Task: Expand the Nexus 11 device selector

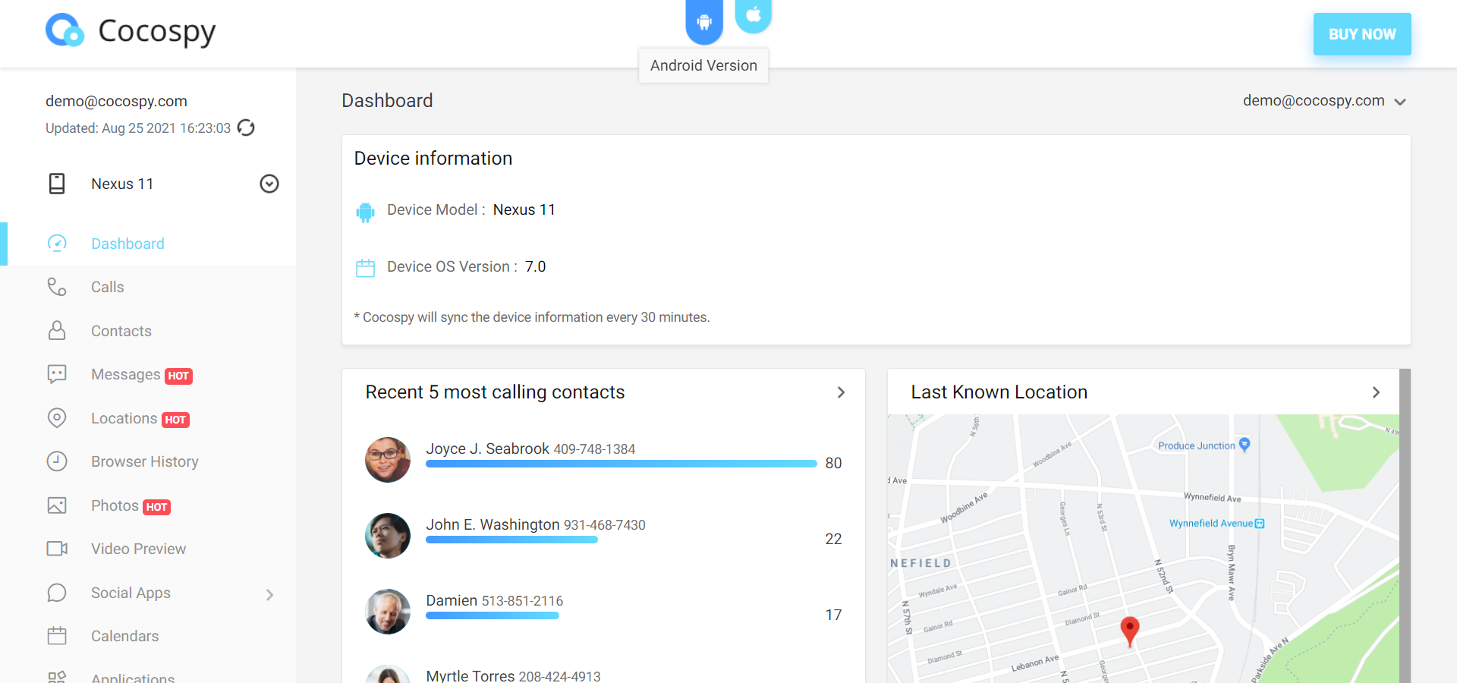Action: click(x=269, y=184)
